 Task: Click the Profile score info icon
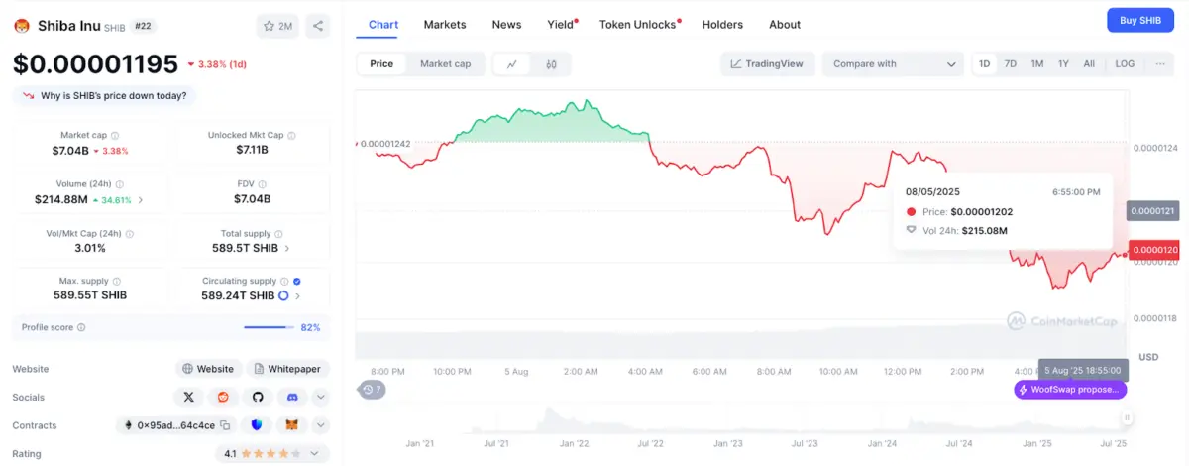click(81, 327)
